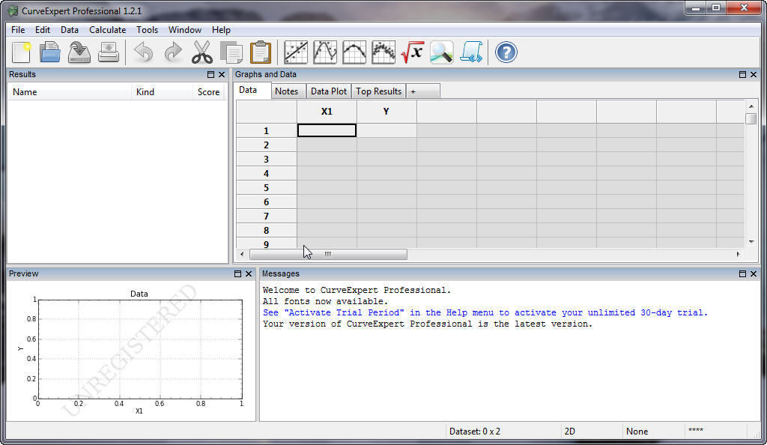Open the File menu

18,30
